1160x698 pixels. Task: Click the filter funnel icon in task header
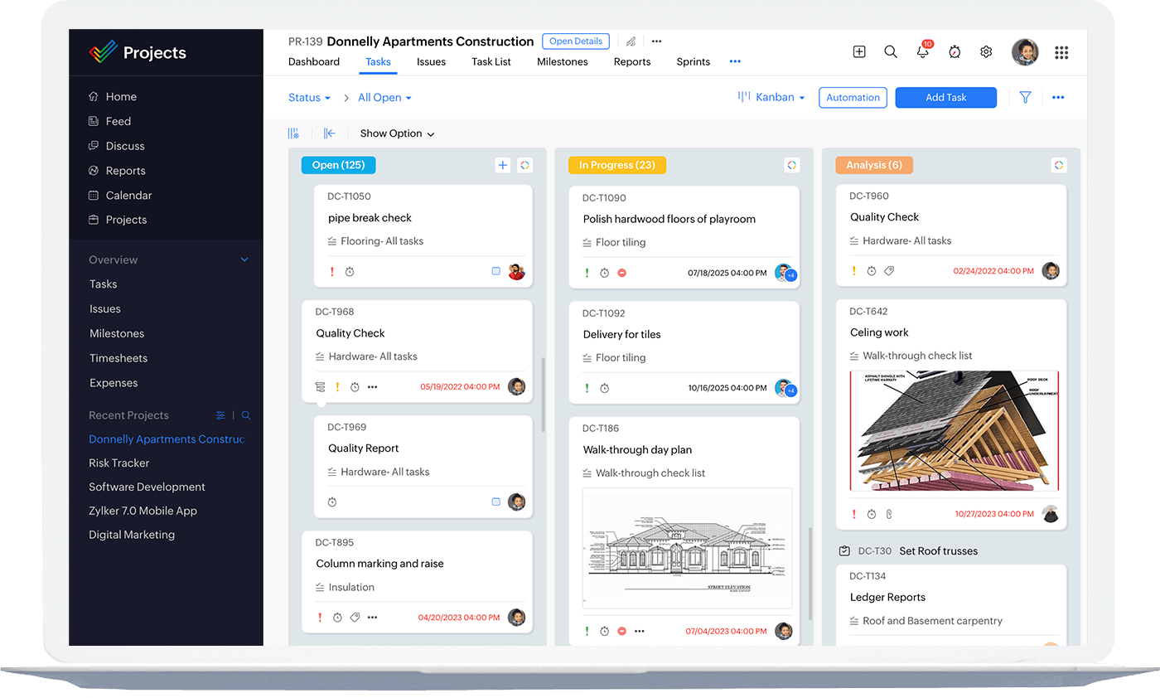coord(1025,97)
